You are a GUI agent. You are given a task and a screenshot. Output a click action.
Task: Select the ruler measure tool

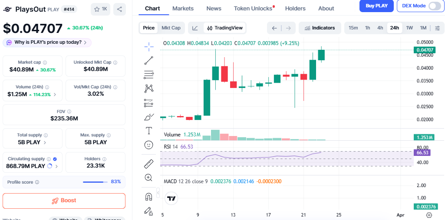[149, 164]
